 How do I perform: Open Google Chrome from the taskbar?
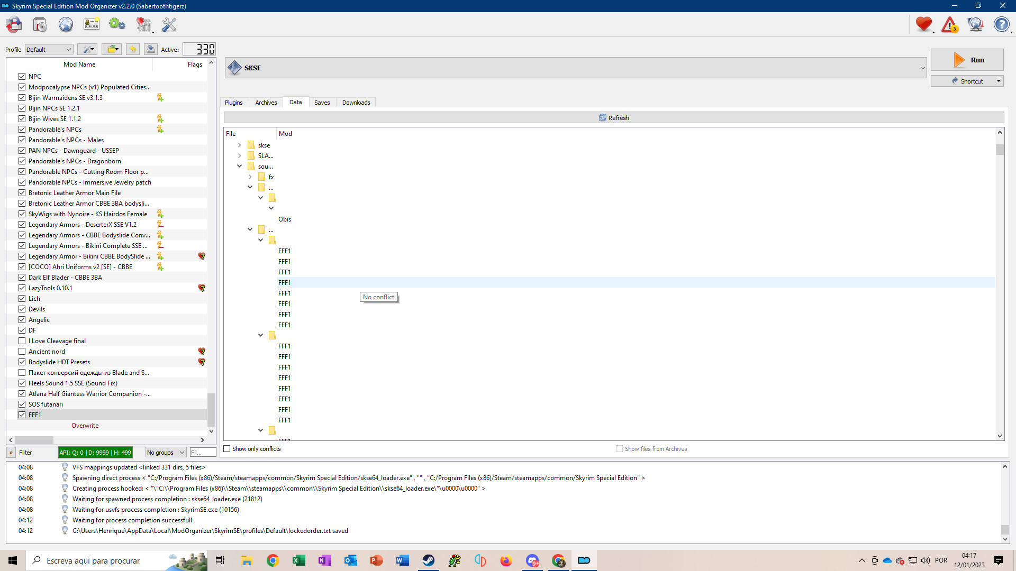tap(273, 560)
